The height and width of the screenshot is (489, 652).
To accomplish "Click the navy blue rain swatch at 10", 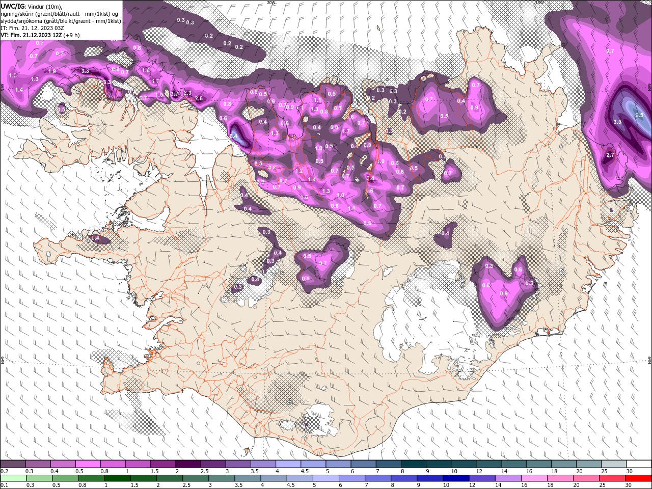I will click(x=456, y=478).
